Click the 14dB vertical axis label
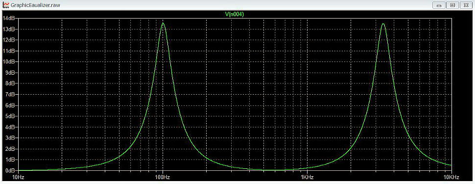This screenshot has height=184, width=475. tap(9, 18)
